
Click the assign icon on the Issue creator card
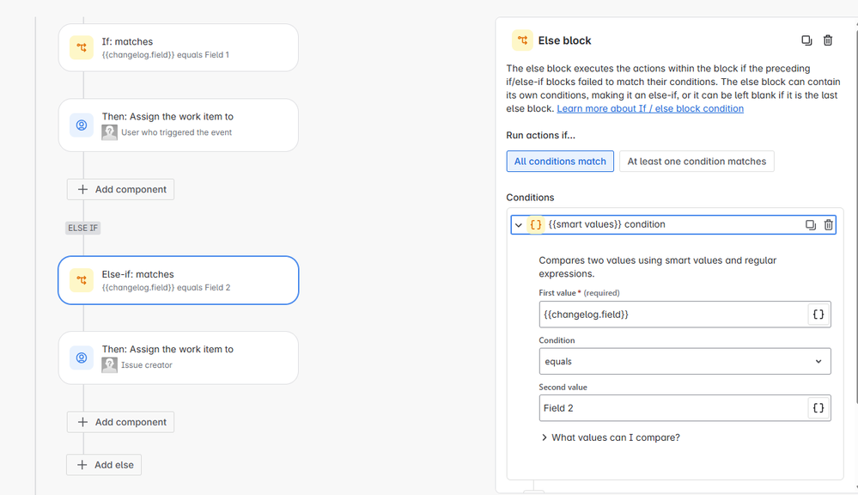[82, 358]
